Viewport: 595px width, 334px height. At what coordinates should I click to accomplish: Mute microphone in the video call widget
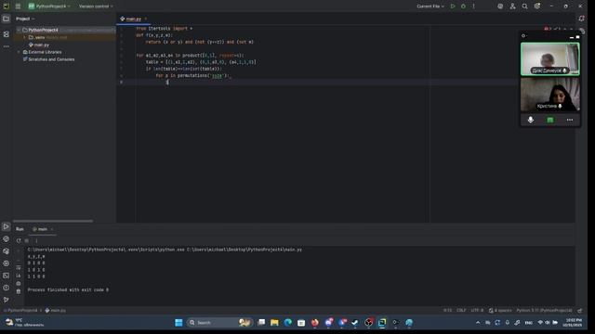point(531,120)
